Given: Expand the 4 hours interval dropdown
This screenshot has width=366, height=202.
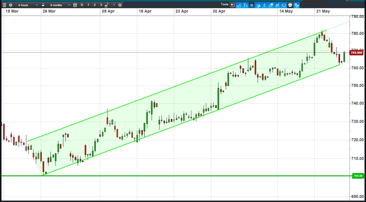Looking at the screenshot, I should [x=27, y=5].
